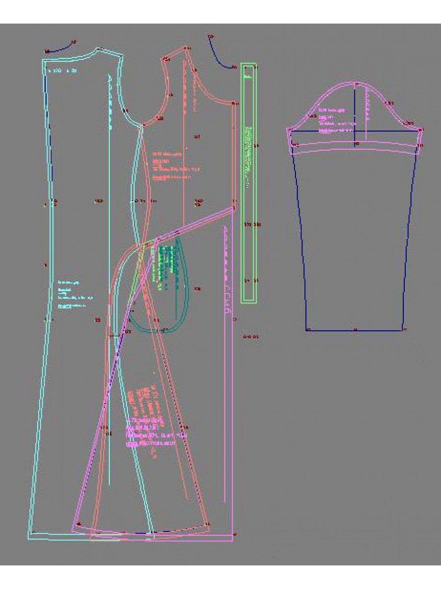Image resolution: width=441 pixels, height=589 pixels.
Task: Click the sleeve's right blue side seam
Action: coord(411,236)
